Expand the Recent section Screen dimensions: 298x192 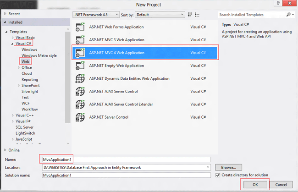coord(6,14)
